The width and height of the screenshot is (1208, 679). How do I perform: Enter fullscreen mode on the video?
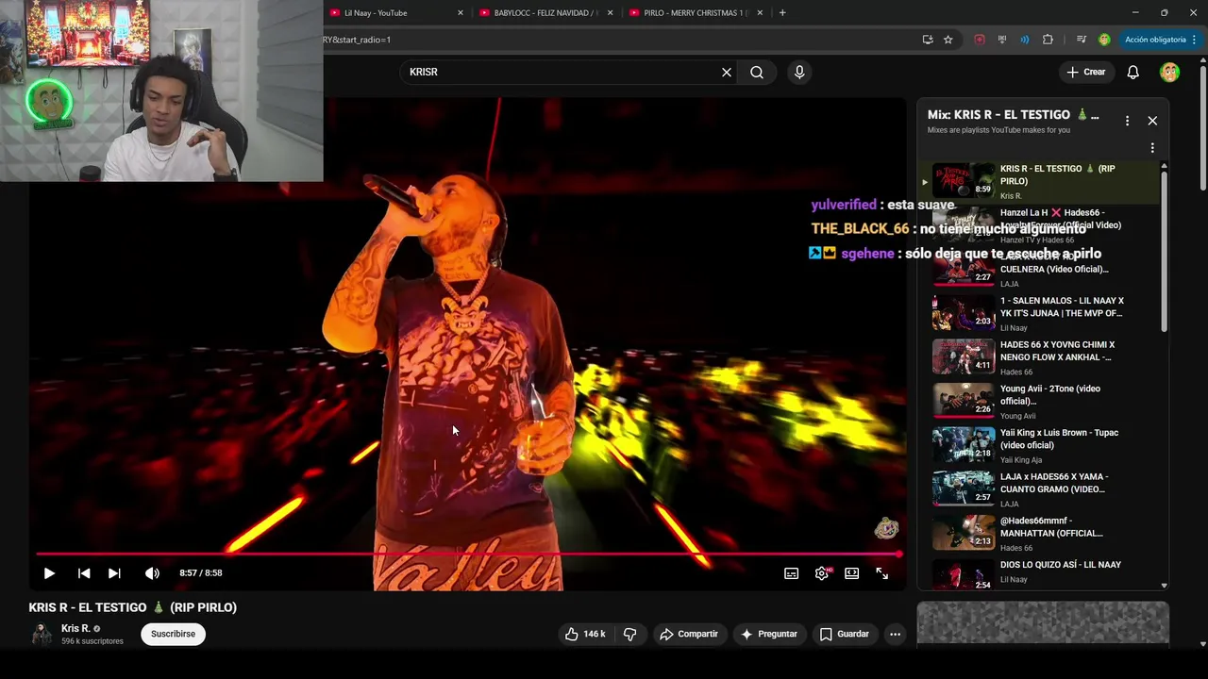[x=881, y=573]
